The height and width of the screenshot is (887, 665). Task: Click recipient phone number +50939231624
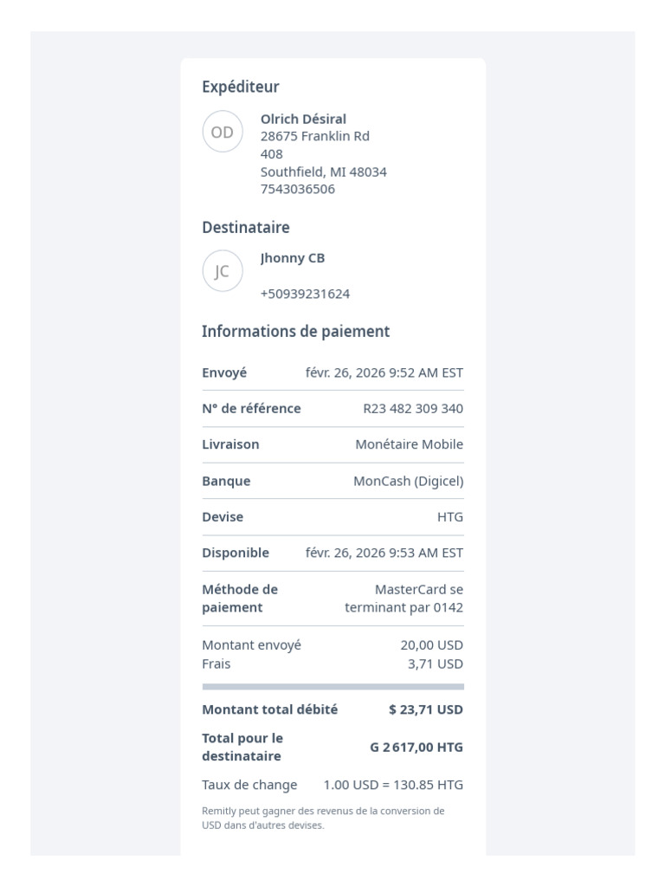(x=305, y=294)
